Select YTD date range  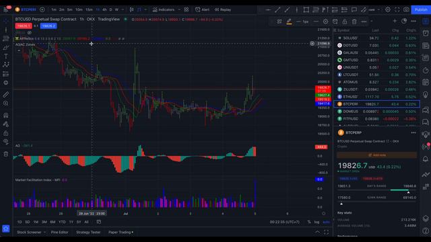point(62,222)
